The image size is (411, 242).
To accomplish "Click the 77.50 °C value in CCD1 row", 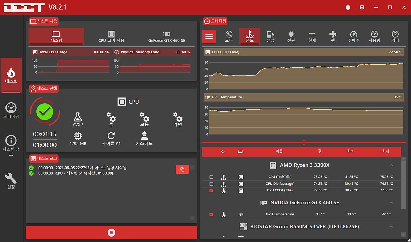I will tap(320, 190).
